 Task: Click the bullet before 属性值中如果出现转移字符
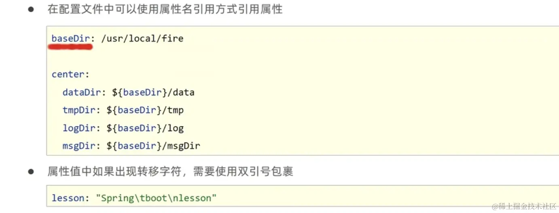click(x=31, y=172)
